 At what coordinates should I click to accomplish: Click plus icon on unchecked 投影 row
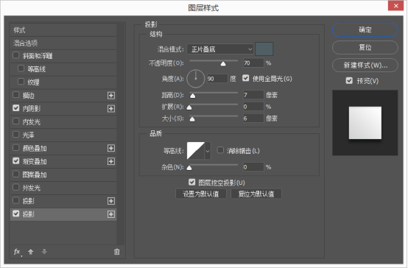pyautogui.click(x=111, y=201)
